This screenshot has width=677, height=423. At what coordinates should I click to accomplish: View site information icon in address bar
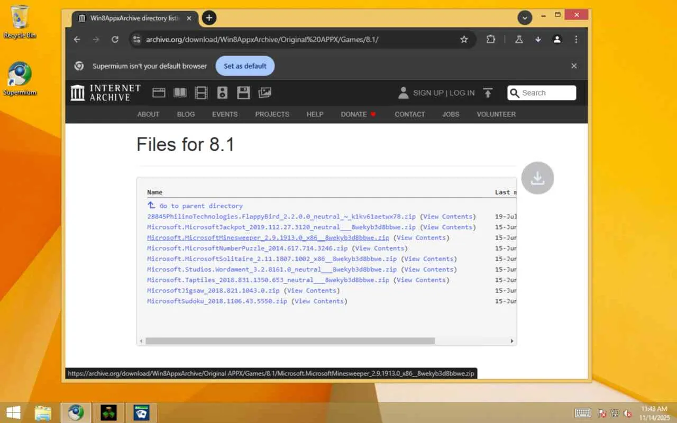pyautogui.click(x=136, y=40)
